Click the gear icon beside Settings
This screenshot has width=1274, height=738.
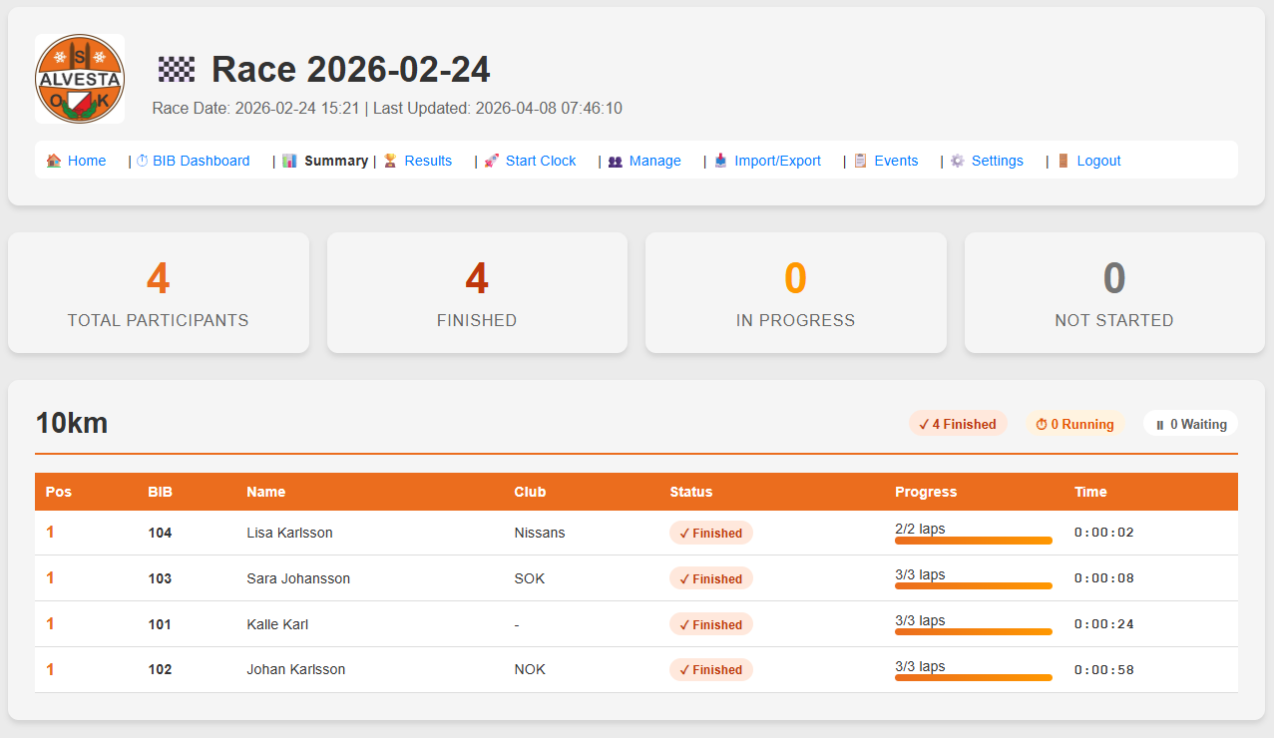(x=958, y=161)
